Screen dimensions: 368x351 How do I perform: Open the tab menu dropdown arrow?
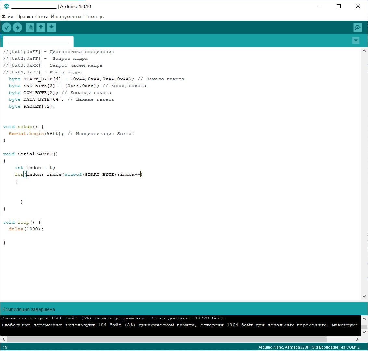click(356, 41)
